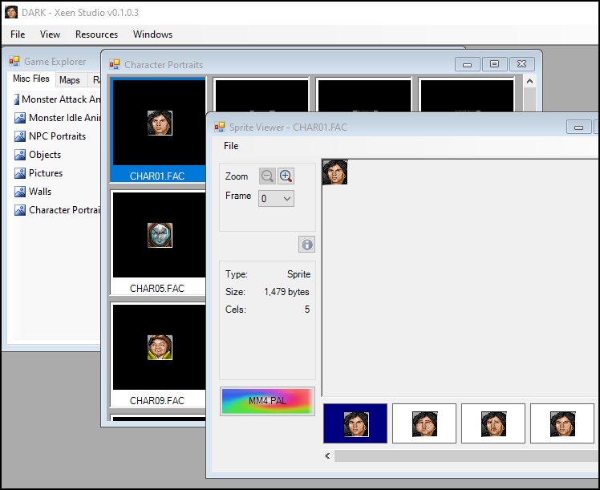Click the Sprite Viewer window title icon

[x=220, y=127]
